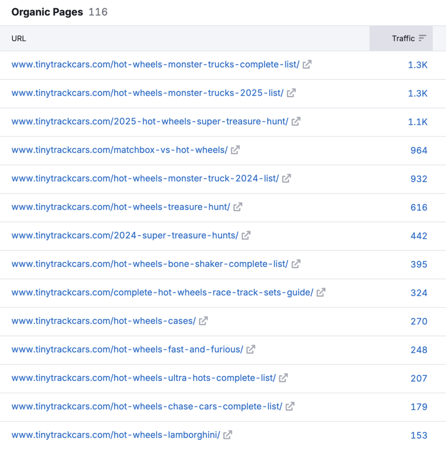Screen dimensions: 446x449
Task: Click traffic value 442
Action: [x=419, y=236]
